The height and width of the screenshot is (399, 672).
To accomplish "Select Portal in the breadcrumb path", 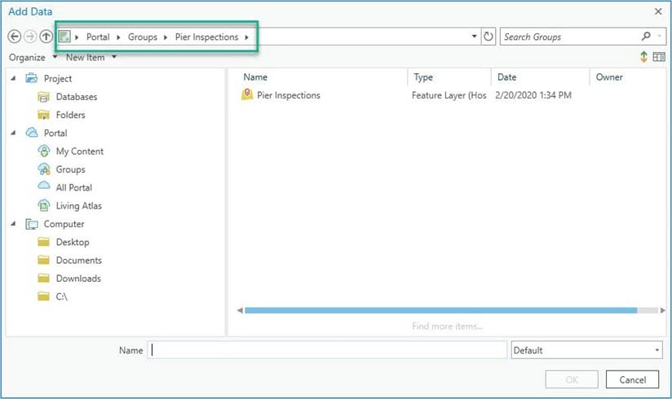I will coord(98,37).
